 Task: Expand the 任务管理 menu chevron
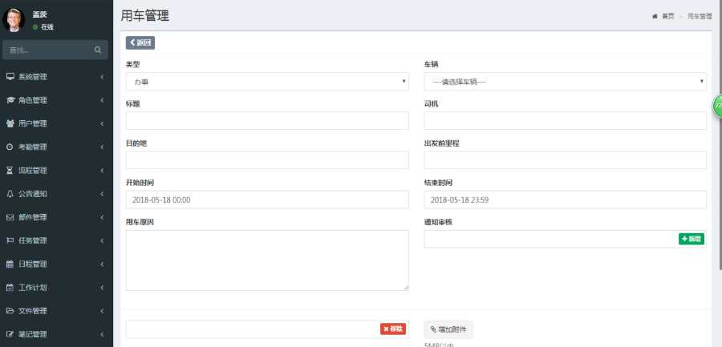[x=102, y=240]
